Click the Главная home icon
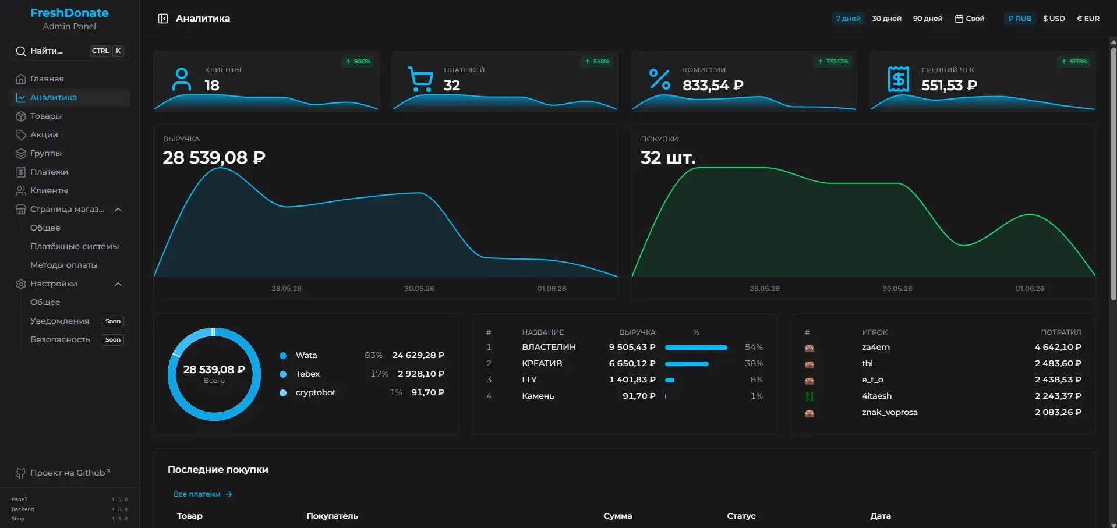This screenshot has height=528, width=1117. pyautogui.click(x=21, y=79)
